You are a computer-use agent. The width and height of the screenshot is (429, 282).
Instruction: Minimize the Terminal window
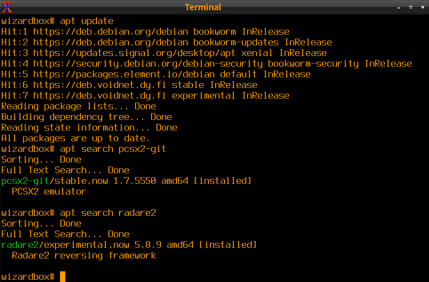point(399,7)
